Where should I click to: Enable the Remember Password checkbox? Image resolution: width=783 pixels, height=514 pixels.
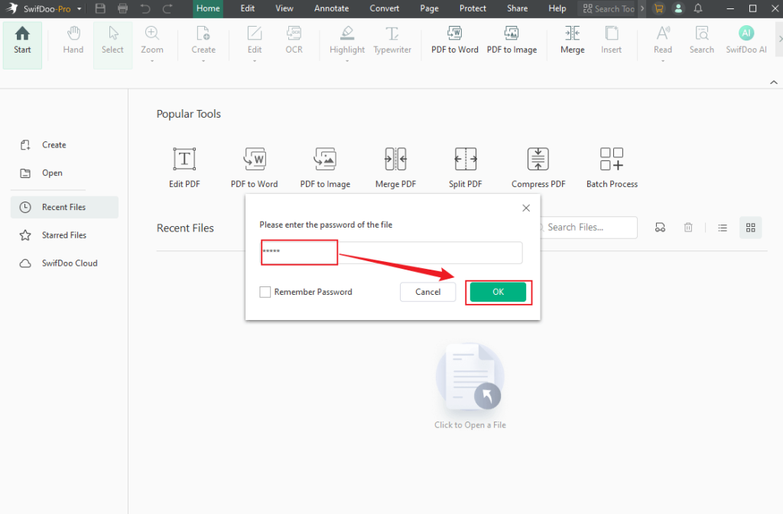point(265,292)
